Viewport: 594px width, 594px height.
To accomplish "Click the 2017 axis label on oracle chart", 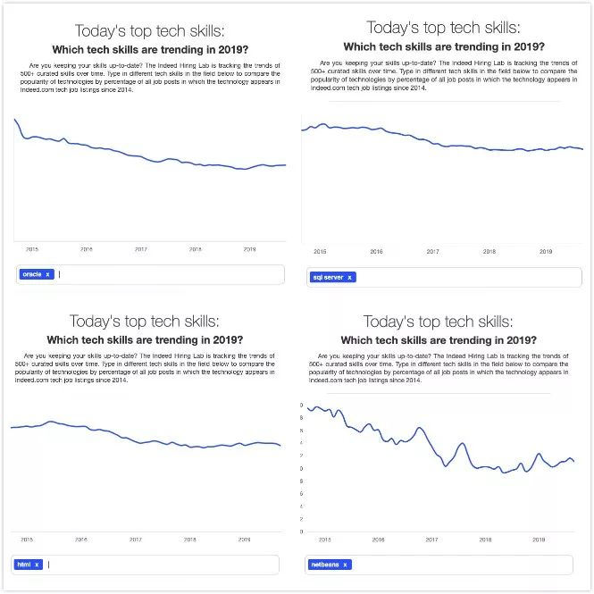I will point(140,249).
